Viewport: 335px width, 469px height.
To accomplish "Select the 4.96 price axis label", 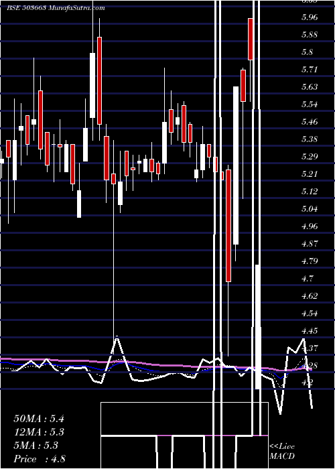I will (310, 226).
